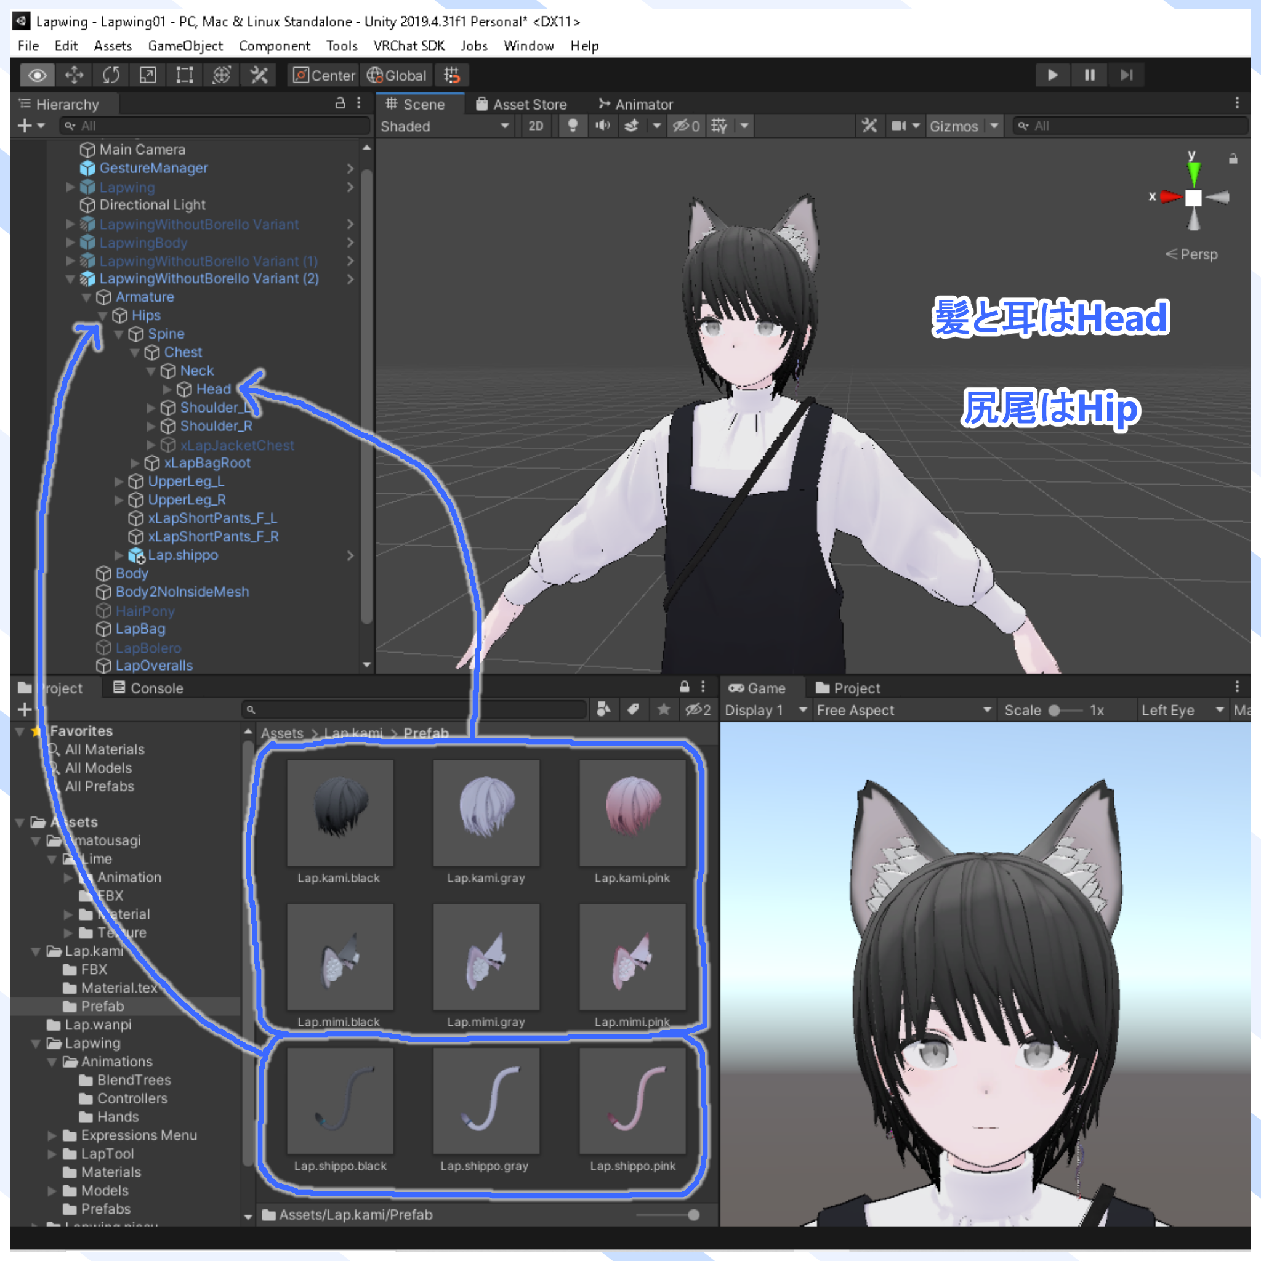1261x1261 pixels.
Task: Switch to the Console tab
Action: pos(156,687)
